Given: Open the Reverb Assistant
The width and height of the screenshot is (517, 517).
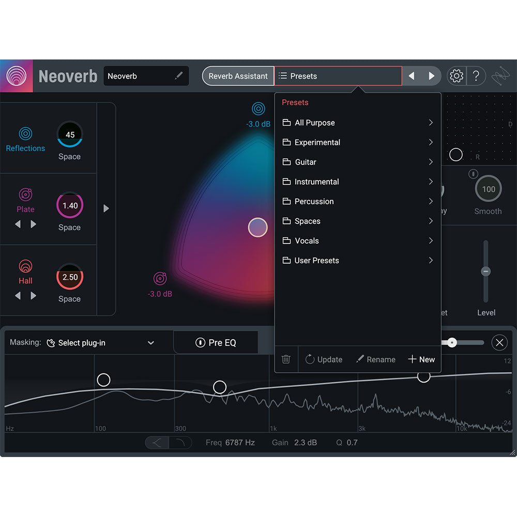Looking at the screenshot, I should (x=238, y=75).
